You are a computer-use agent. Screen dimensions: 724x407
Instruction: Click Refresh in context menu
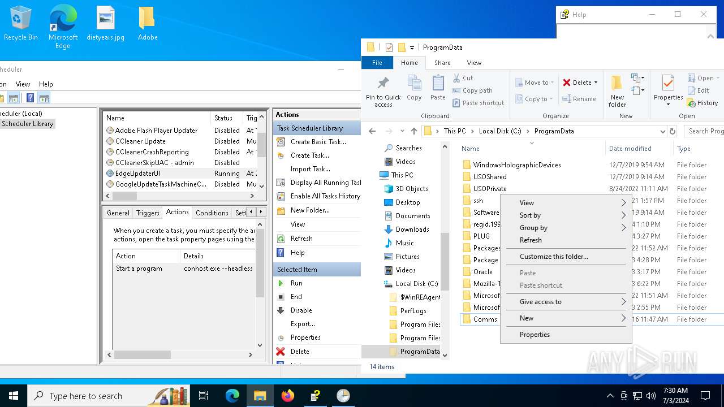click(566, 240)
